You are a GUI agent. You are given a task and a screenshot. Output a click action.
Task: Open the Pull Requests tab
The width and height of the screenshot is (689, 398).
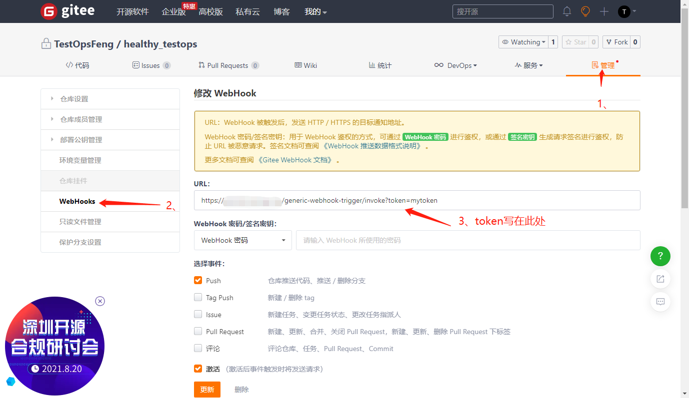[x=228, y=65]
